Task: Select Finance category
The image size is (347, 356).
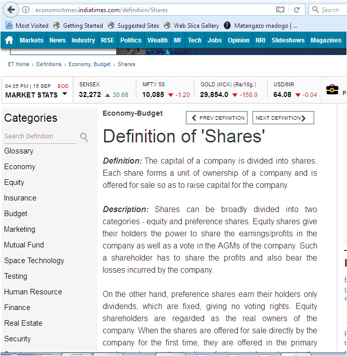Action: [17, 308]
